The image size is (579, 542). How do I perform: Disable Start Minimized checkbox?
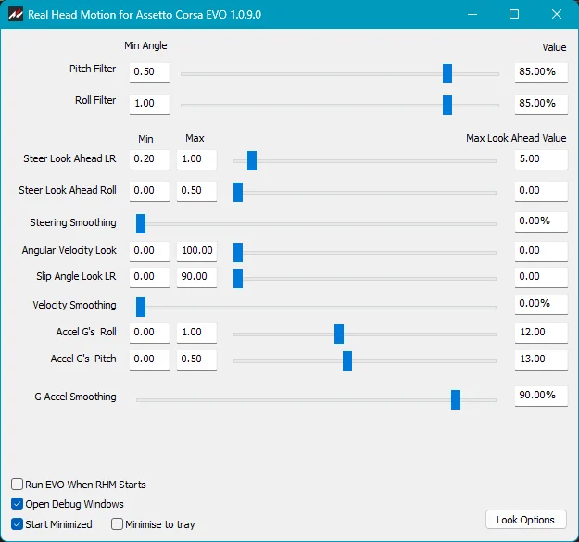[x=17, y=523]
